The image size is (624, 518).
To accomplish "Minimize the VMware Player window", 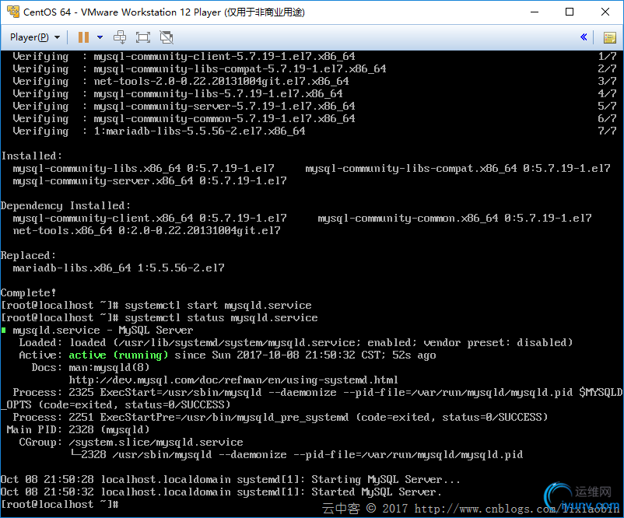I will (535, 12).
